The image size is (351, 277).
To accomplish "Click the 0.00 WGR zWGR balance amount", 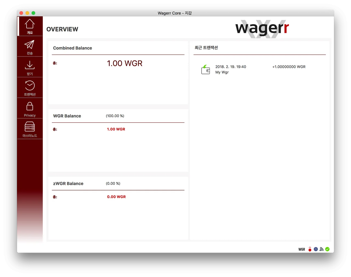I will pos(116,197).
